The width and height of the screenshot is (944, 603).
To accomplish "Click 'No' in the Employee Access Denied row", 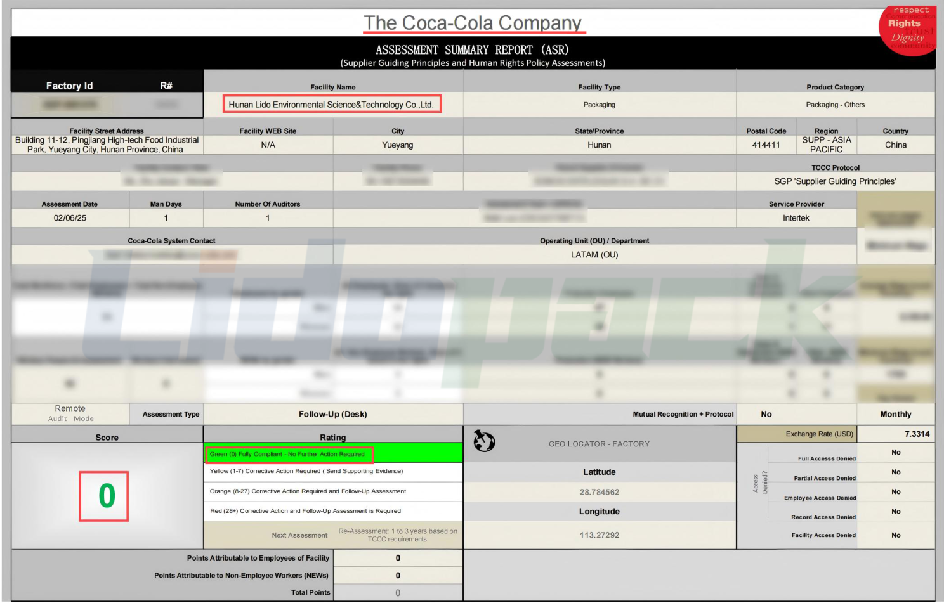I will pos(896,491).
